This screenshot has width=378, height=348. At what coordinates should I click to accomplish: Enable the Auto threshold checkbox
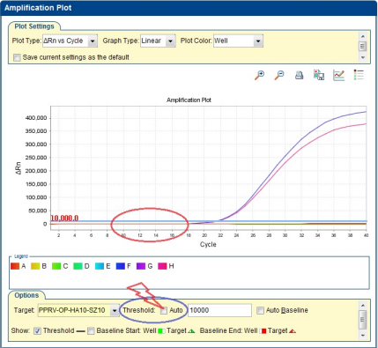point(164,310)
